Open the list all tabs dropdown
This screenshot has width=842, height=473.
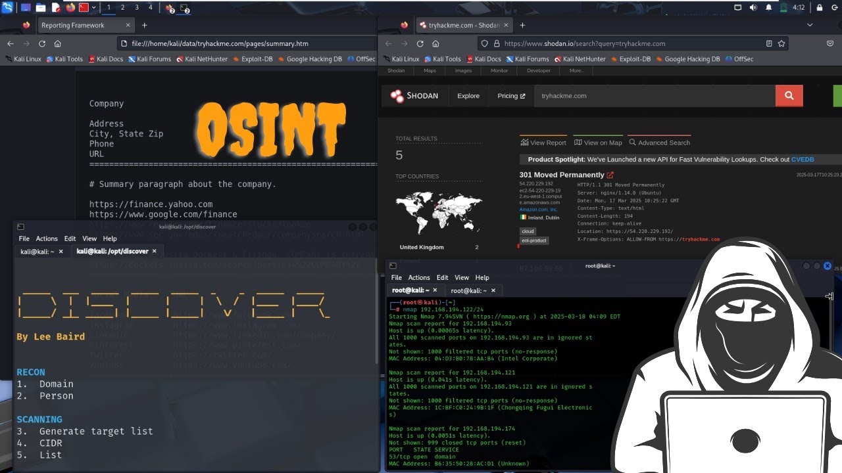click(x=810, y=25)
